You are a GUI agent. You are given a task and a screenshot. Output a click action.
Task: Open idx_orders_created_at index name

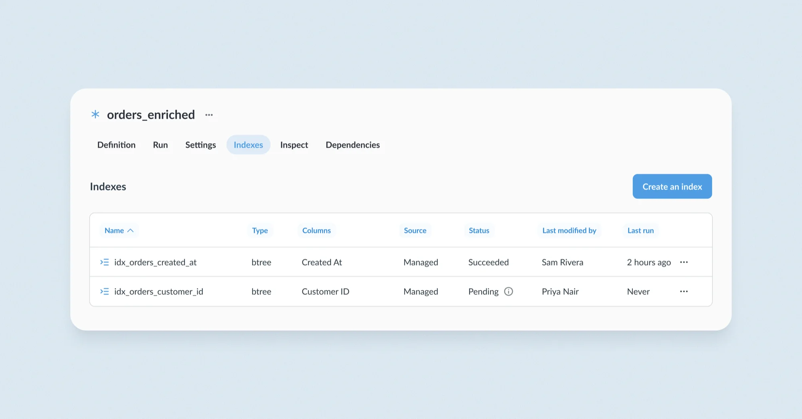(x=155, y=262)
